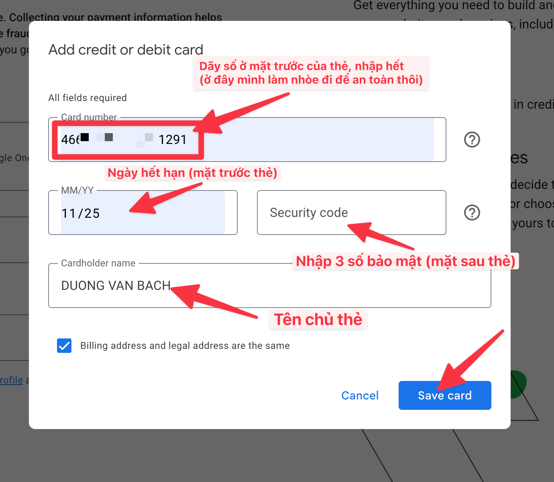Click the MM/YY expiry date field
Viewport: 554px width, 482px height.
point(143,213)
